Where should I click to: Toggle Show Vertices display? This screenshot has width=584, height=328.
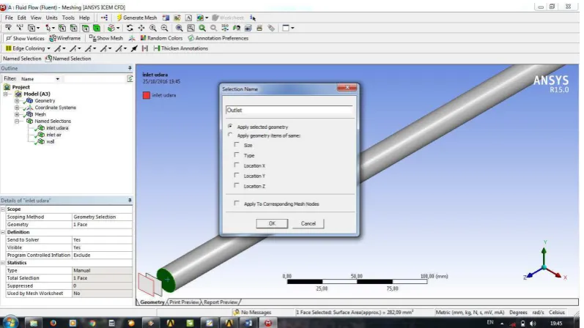(25, 38)
